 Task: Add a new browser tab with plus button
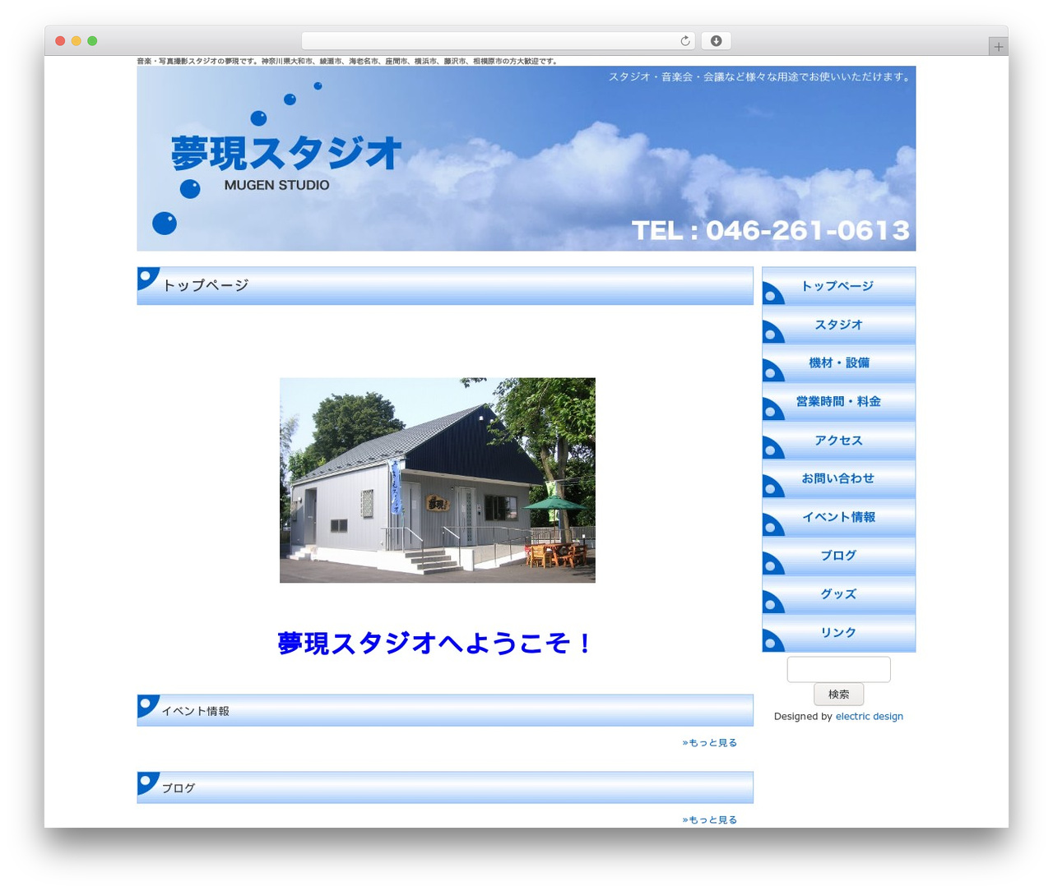(x=998, y=47)
